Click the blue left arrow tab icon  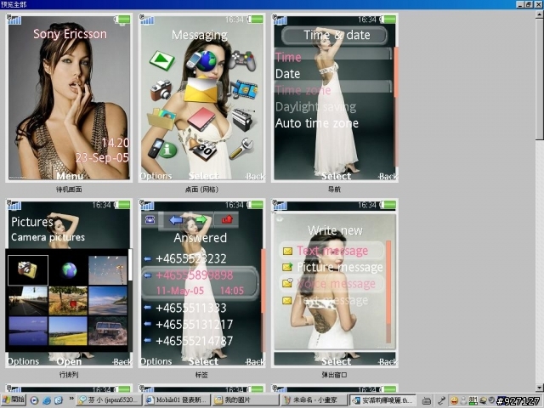coord(176,219)
